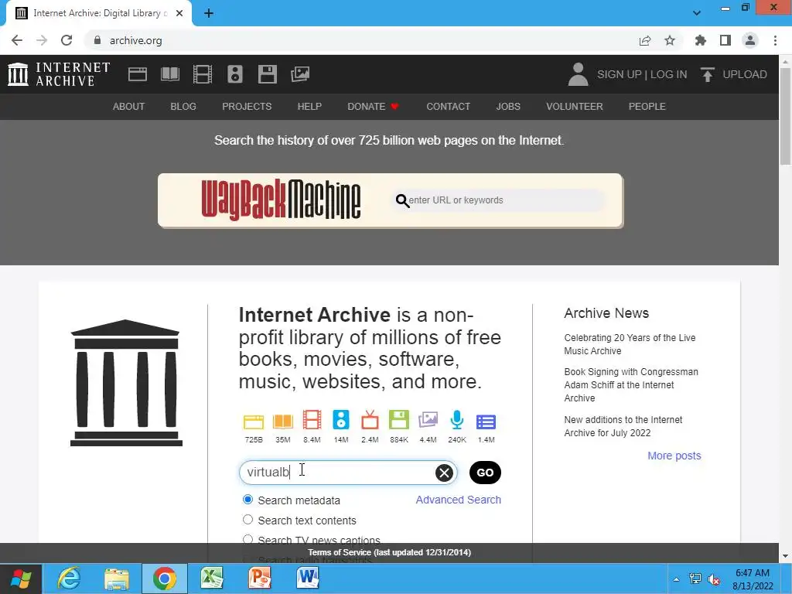
Task: Read Celebrating 20 Years of Live Music Archive
Action: pos(630,344)
